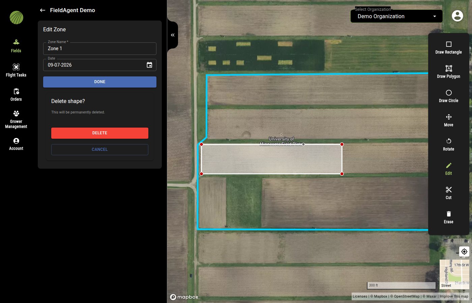Toggle the Edit pencil tool
The height and width of the screenshot is (303, 472).
448,169
